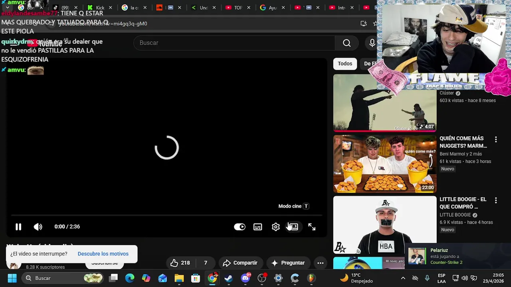511x287 pixels.
Task: Switch to Chrome on the taskbar
Action: [212, 278]
